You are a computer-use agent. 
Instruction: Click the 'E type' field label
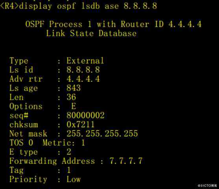24,152
